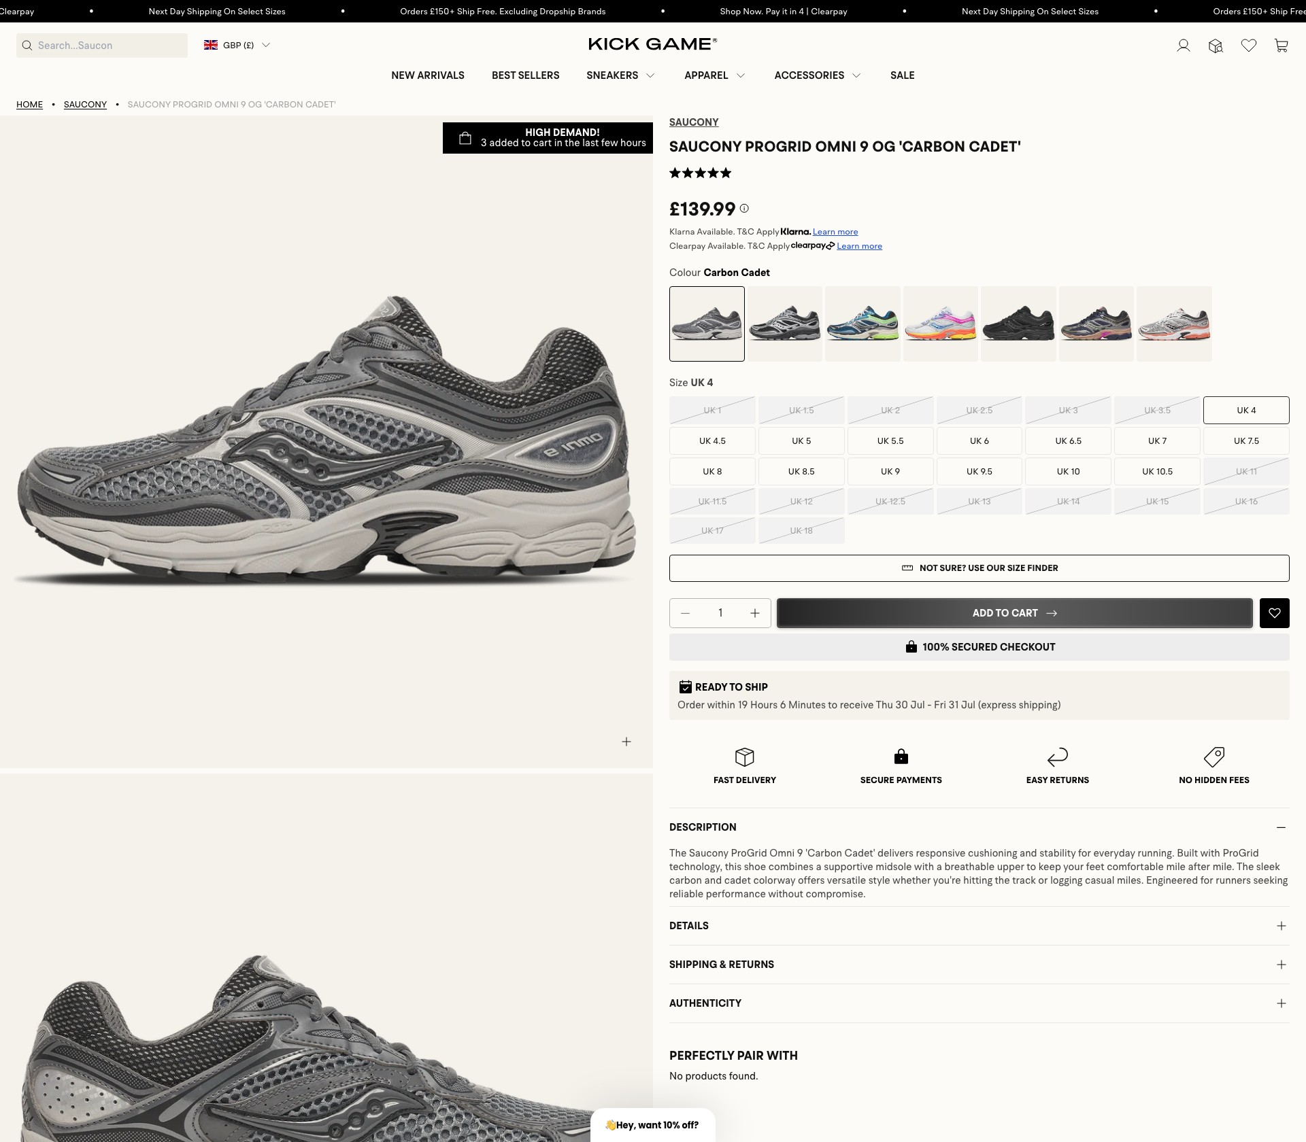This screenshot has width=1306, height=1142.
Task: Click the Fast Delivery box icon
Action: pos(745,757)
